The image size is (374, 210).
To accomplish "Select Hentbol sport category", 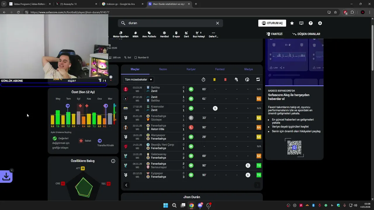I will tap(164, 34).
